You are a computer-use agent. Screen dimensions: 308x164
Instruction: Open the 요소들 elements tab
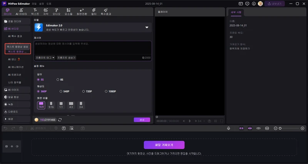(x=69, y=12)
